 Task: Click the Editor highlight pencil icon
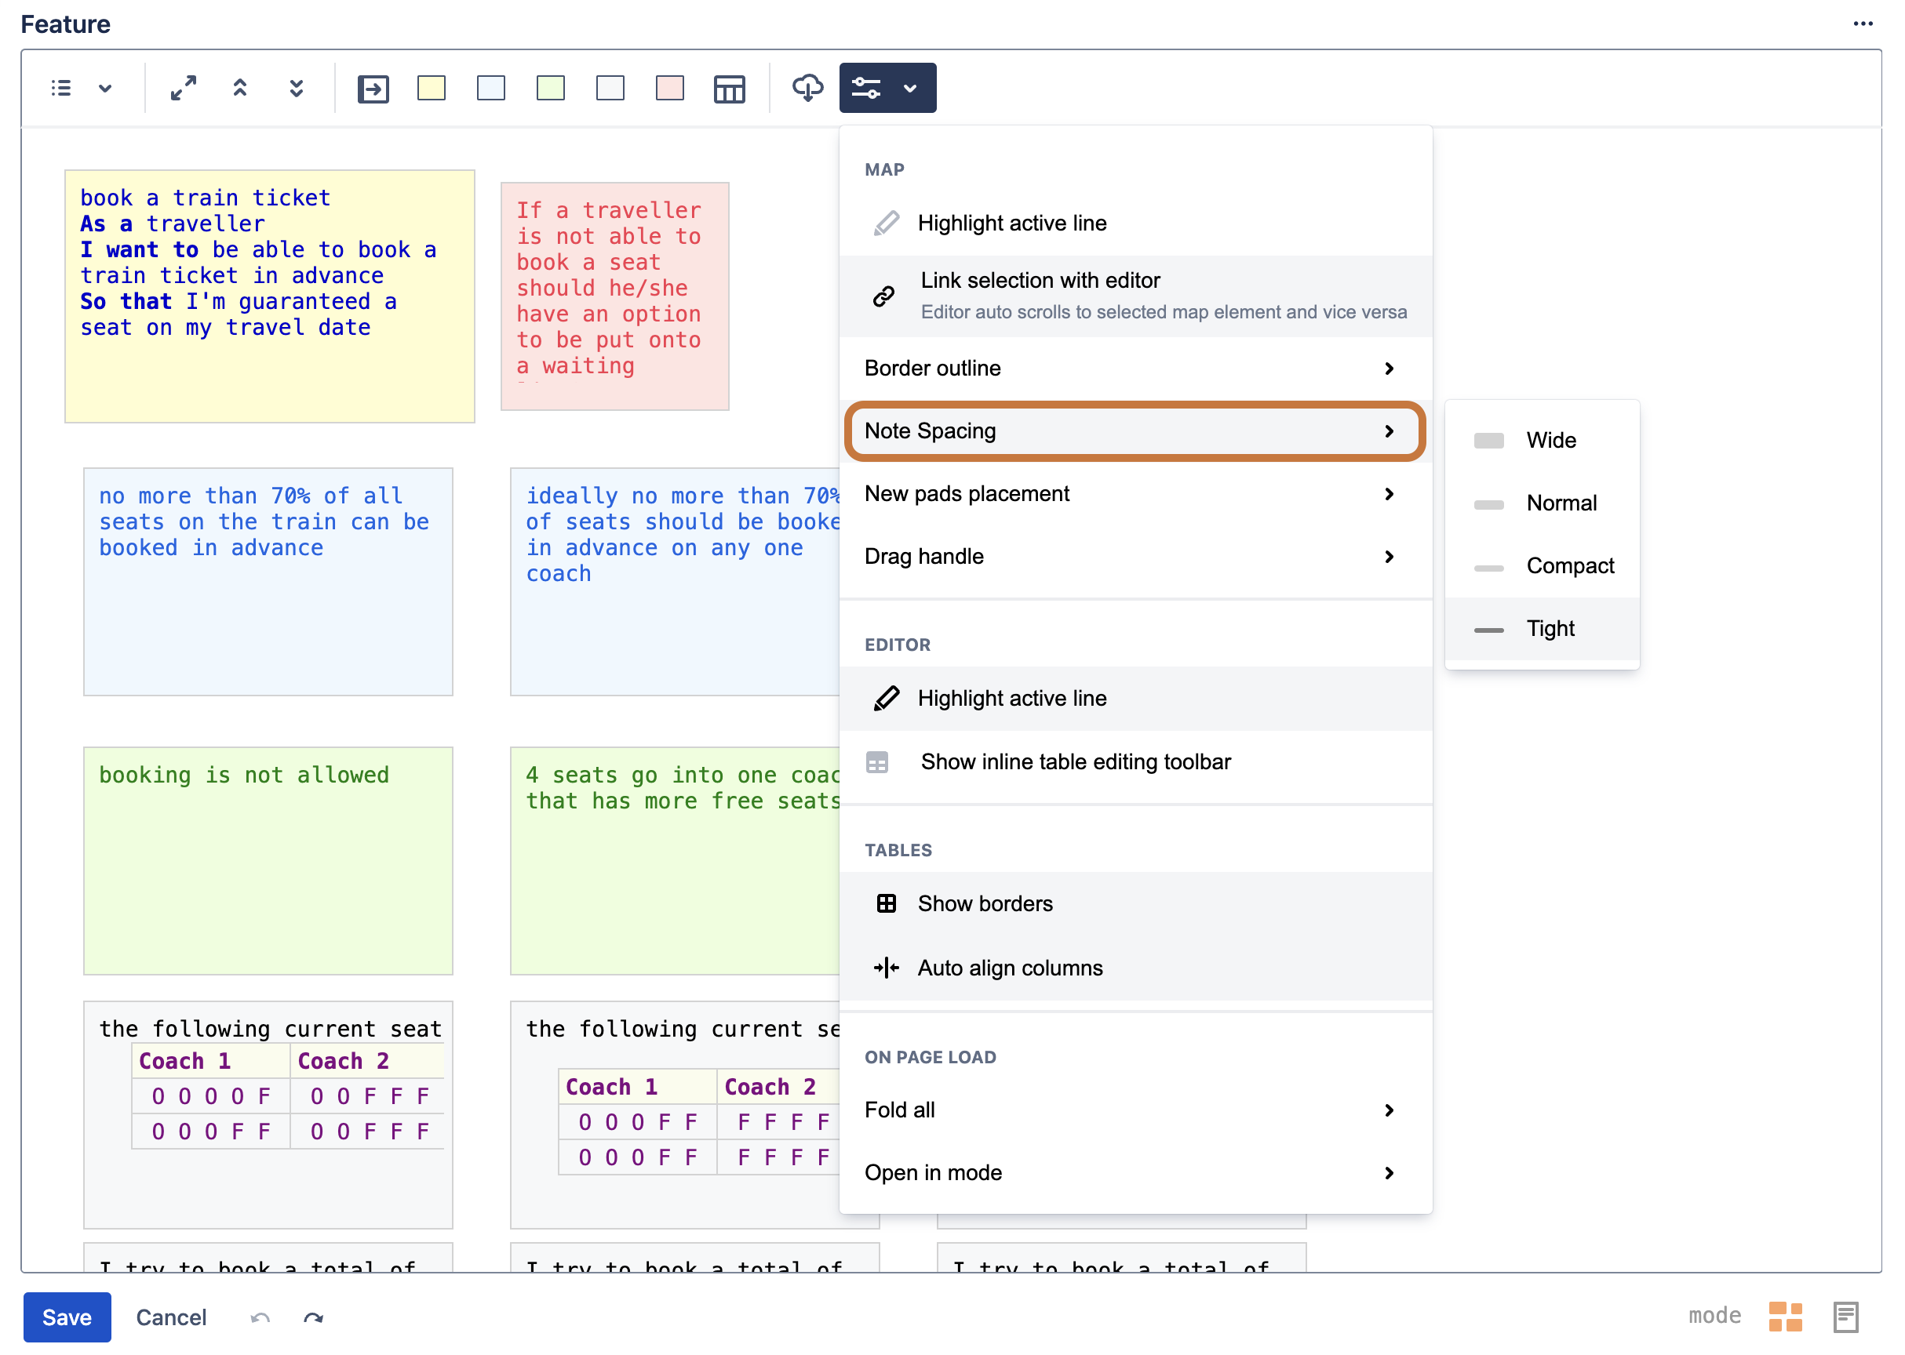(x=887, y=699)
